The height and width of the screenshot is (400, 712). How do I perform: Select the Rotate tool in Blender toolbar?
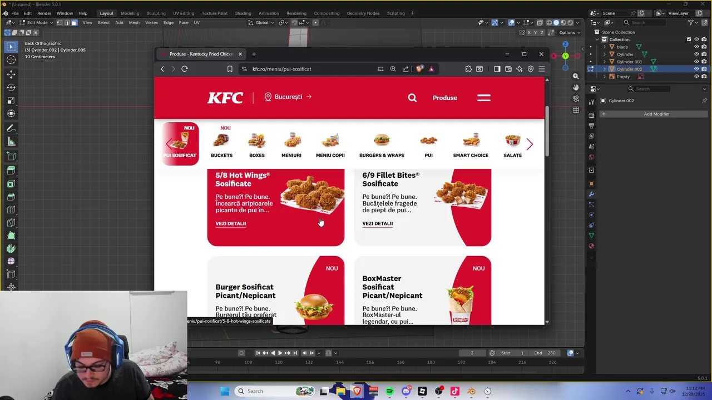(x=11, y=88)
